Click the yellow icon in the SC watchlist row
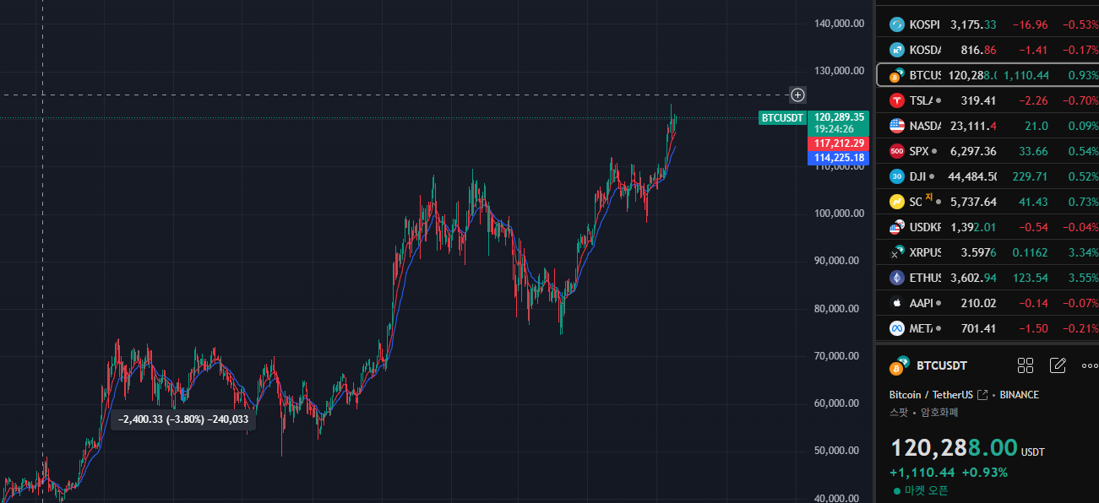This screenshot has height=503, width=1099. coord(896,202)
